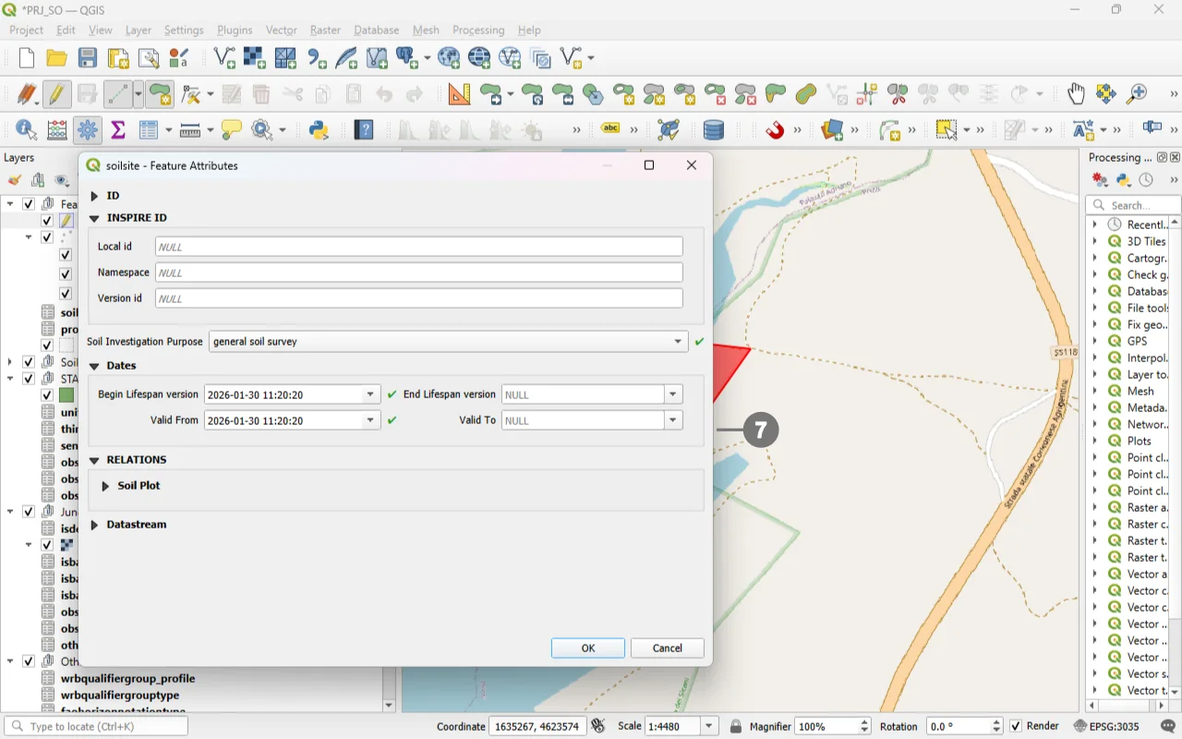The height and width of the screenshot is (739, 1182).
Task: Toggle visibility of the Soil group
Action: [x=29, y=362]
